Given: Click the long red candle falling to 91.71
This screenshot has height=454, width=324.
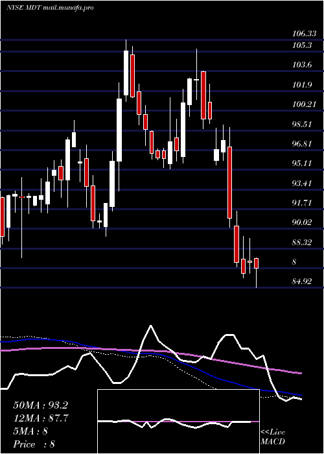Looking at the screenshot, I should click(x=229, y=182).
